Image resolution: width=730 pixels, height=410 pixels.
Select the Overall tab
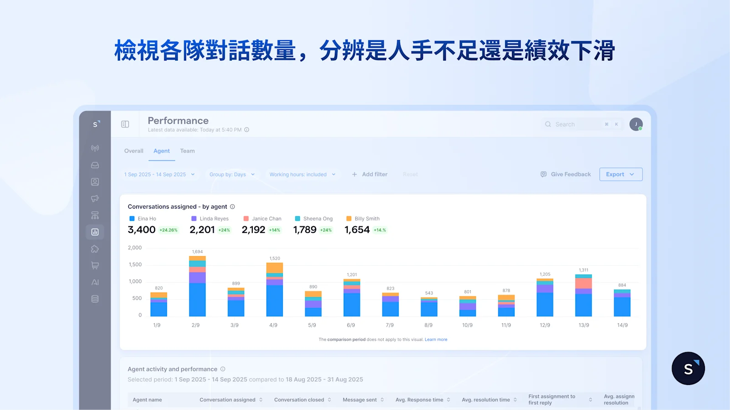pyautogui.click(x=133, y=151)
